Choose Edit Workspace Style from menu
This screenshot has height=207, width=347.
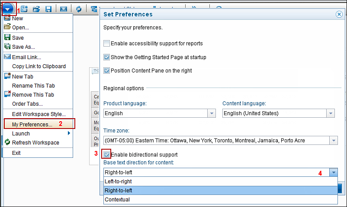[x=39, y=114]
